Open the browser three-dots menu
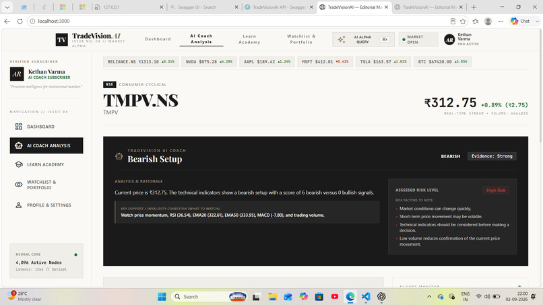Viewport: 543px width, 305px height. tap(501, 21)
